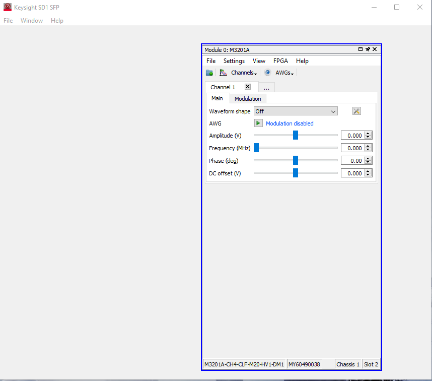Click the Waveform shape label
This screenshot has width=432, height=381.
pyautogui.click(x=230, y=111)
